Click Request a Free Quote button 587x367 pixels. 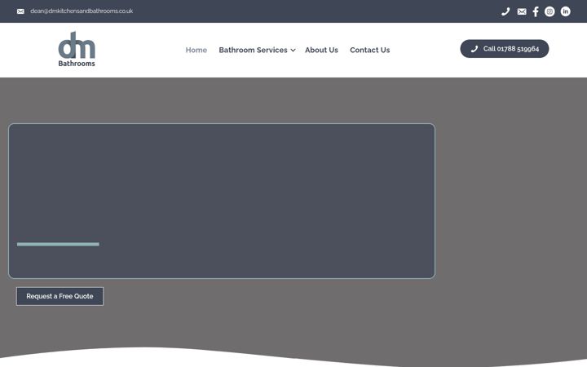(x=60, y=296)
